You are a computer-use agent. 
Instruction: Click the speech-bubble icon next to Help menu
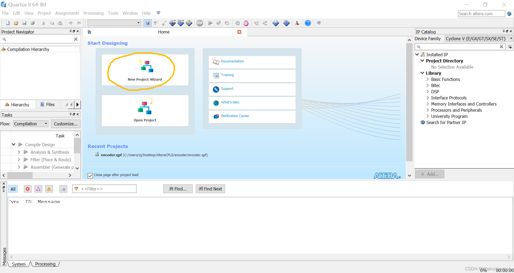[158, 13]
